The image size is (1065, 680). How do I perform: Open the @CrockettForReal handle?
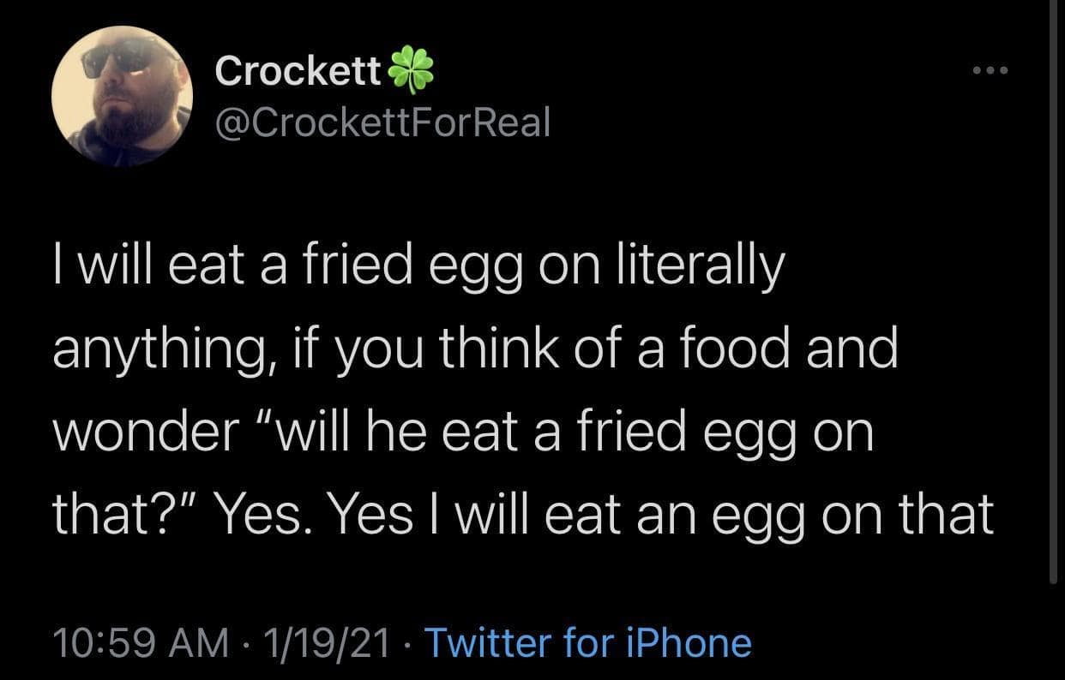point(382,124)
